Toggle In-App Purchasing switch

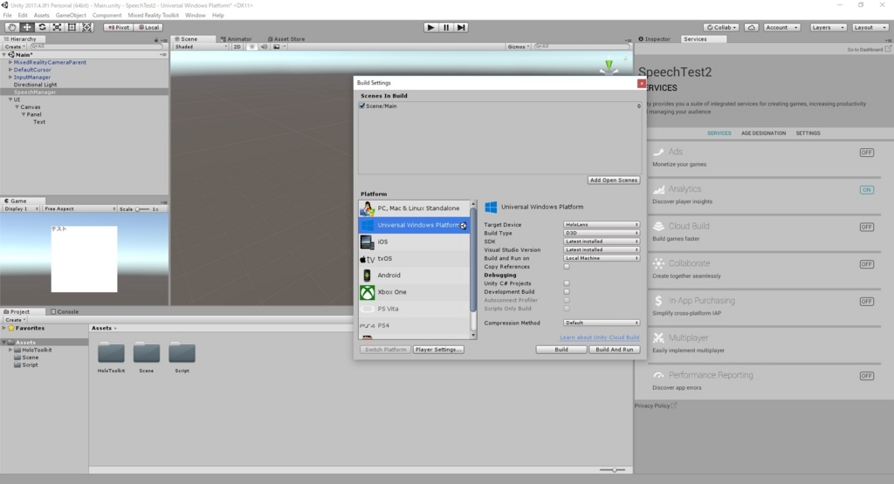tap(867, 301)
